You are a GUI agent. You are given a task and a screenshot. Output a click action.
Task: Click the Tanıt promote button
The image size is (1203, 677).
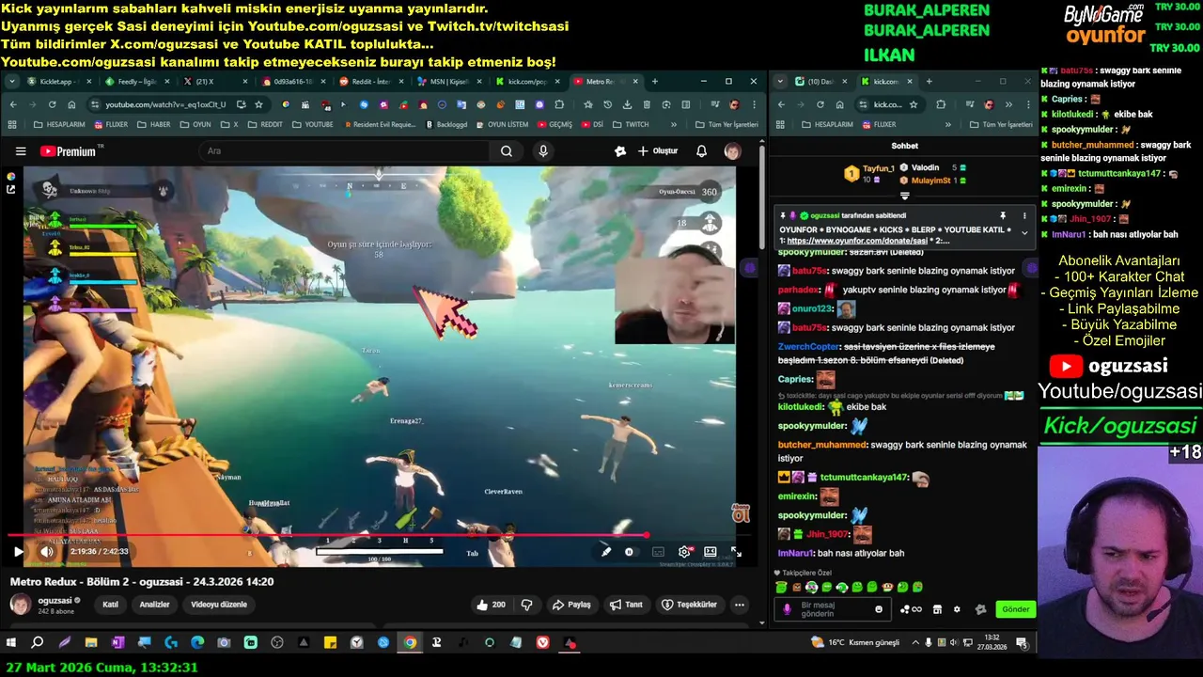pos(626,605)
